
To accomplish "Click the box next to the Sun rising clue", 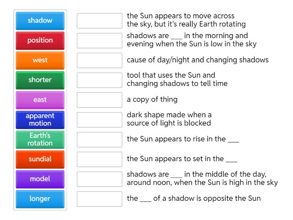I will click(99, 140).
